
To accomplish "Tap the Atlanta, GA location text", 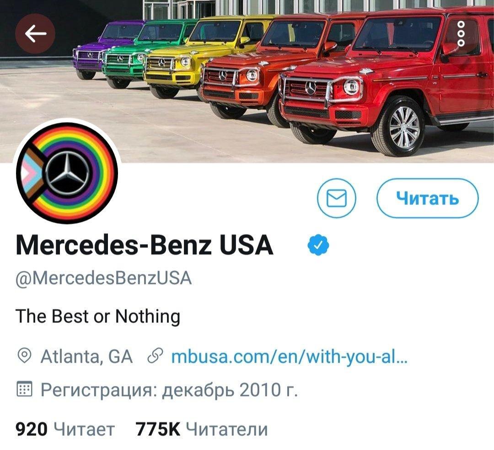I will coord(86,357).
